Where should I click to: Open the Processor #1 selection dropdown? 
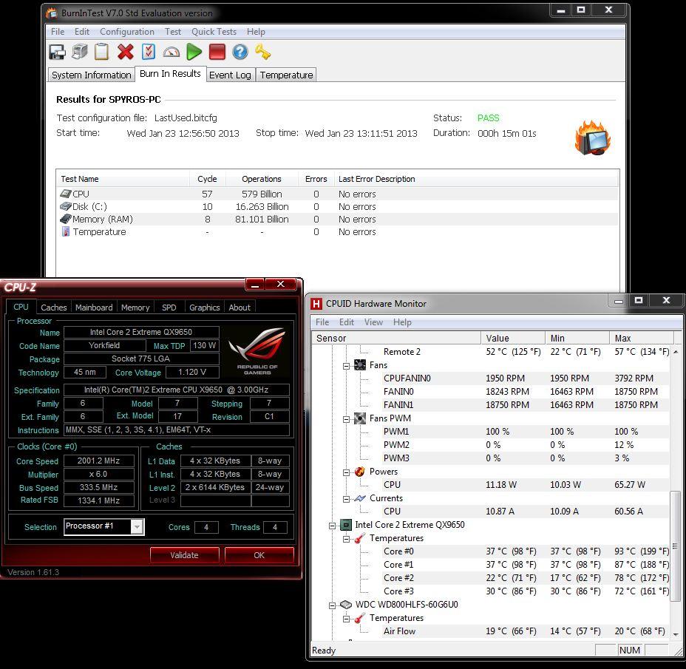[x=137, y=527]
